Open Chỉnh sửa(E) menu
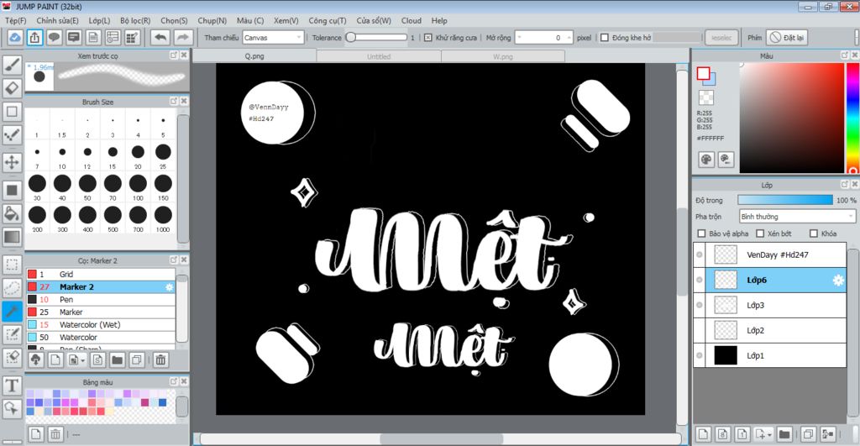860x446 pixels. point(58,20)
